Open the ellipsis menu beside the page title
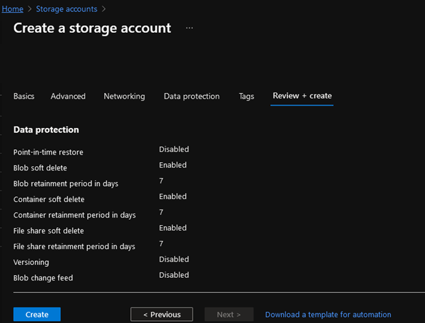Screen dimensions: 425x323 pyautogui.click(x=189, y=28)
